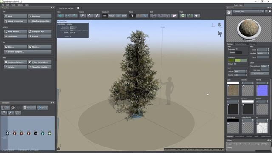Click the bright green variation swatch

pos(238,60)
